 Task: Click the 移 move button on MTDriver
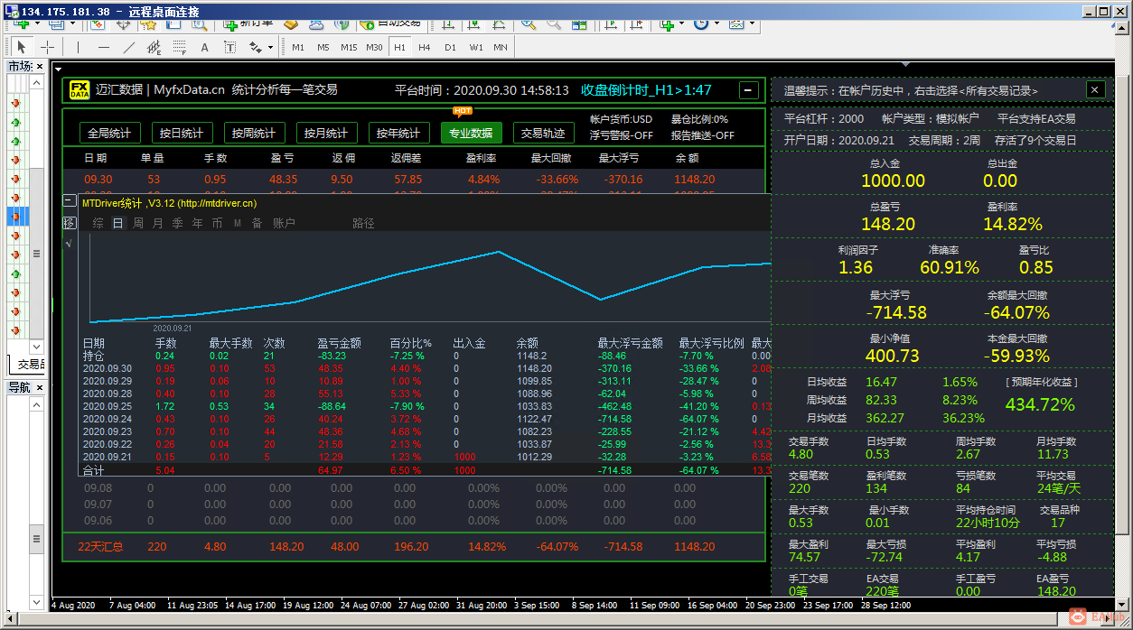tap(70, 222)
